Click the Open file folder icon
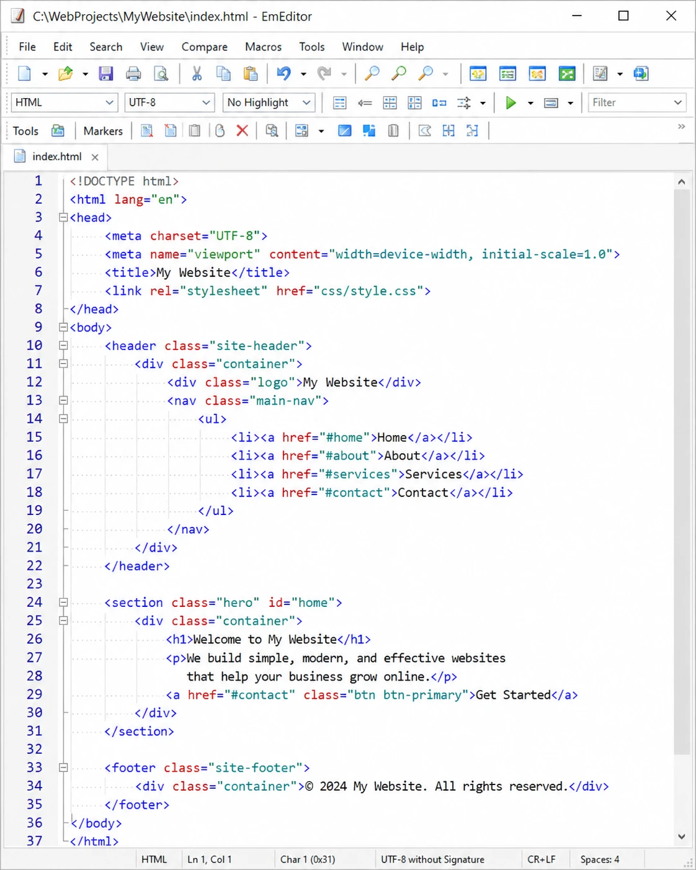The height and width of the screenshot is (870, 696). click(x=65, y=74)
